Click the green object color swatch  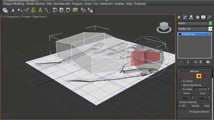(x=210, y=23)
